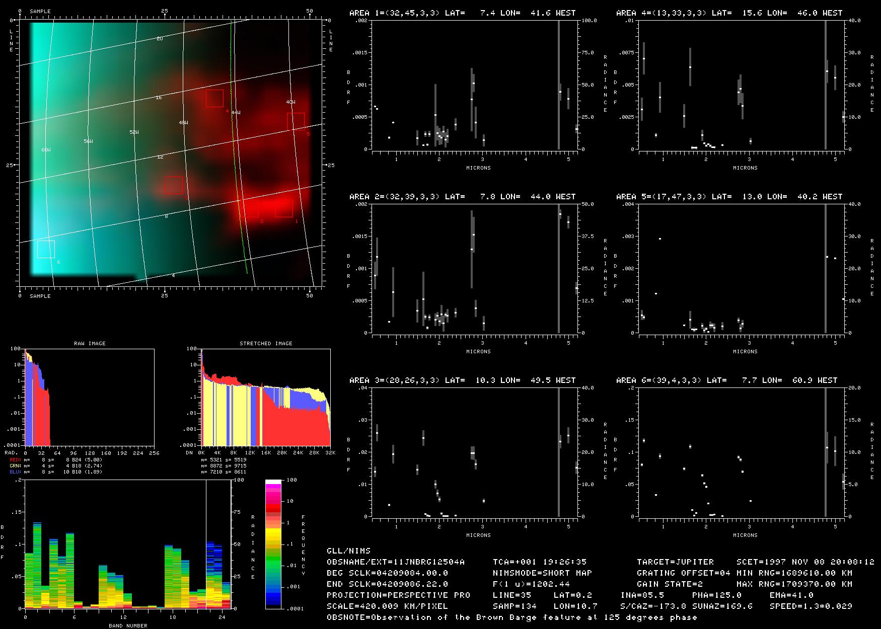Screen dimensions: 881x629
Task: Click the SUNAZ=169.6 field
Action: tap(722, 606)
